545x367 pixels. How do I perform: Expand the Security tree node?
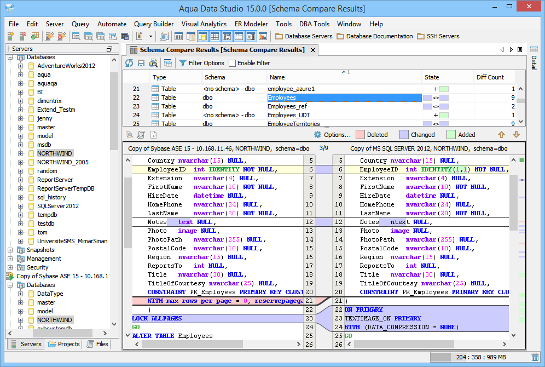click(x=11, y=267)
